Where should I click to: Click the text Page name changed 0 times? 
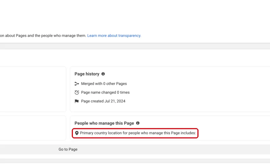105,92
